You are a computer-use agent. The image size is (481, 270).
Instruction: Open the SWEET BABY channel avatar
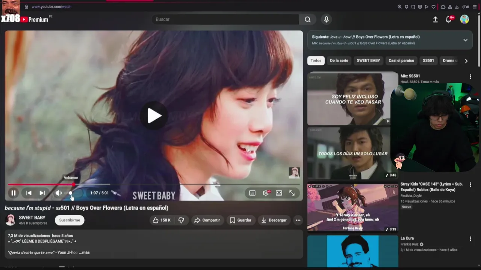[11, 220]
